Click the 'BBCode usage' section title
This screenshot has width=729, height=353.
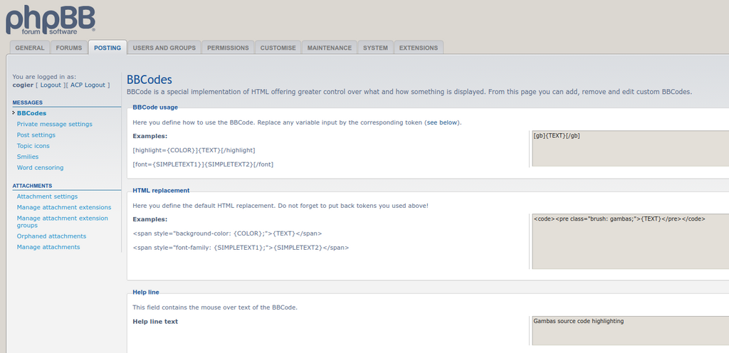click(155, 107)
